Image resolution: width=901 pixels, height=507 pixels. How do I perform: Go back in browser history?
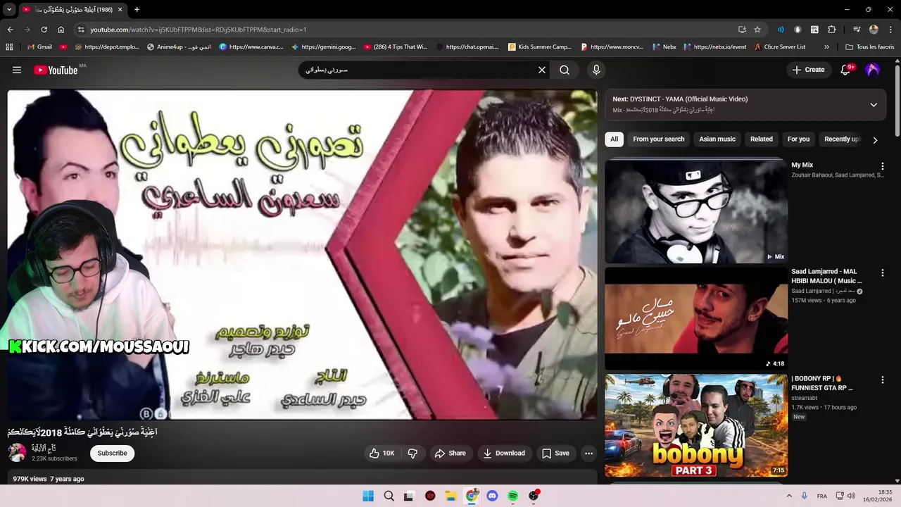click(x=10, y=30)
